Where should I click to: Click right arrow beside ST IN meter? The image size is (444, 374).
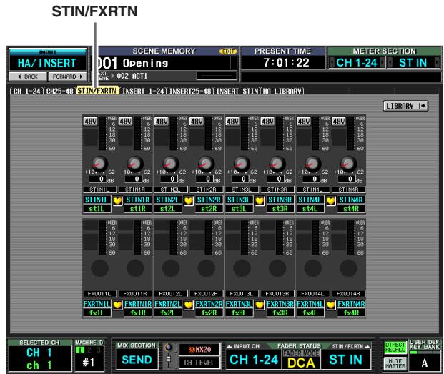click(437, 62)
